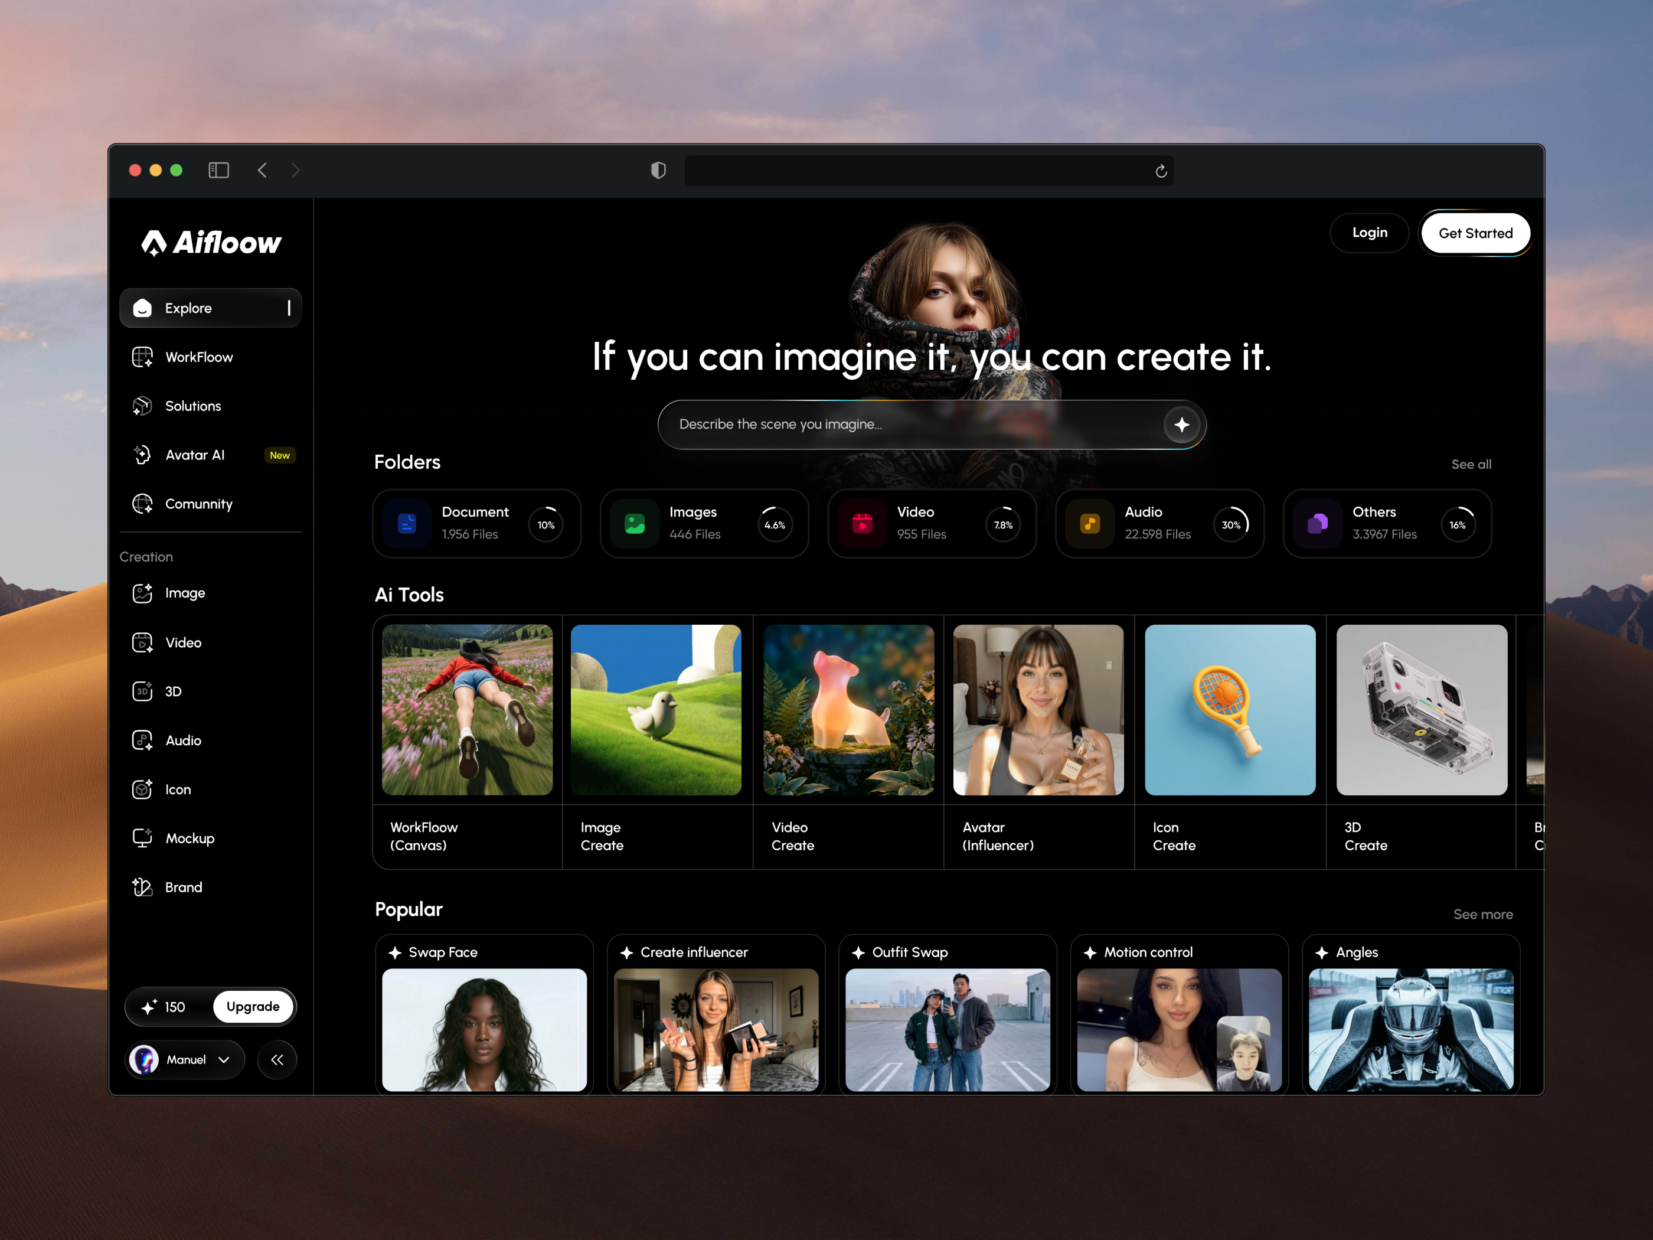Click the credits sparkle icon beside 150
Viewport: 1653px width, 1240px height.
click(x=149, y=1007)
